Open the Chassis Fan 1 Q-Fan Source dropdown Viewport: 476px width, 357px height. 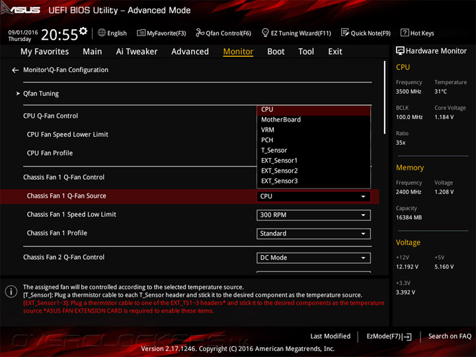[313, 196]
